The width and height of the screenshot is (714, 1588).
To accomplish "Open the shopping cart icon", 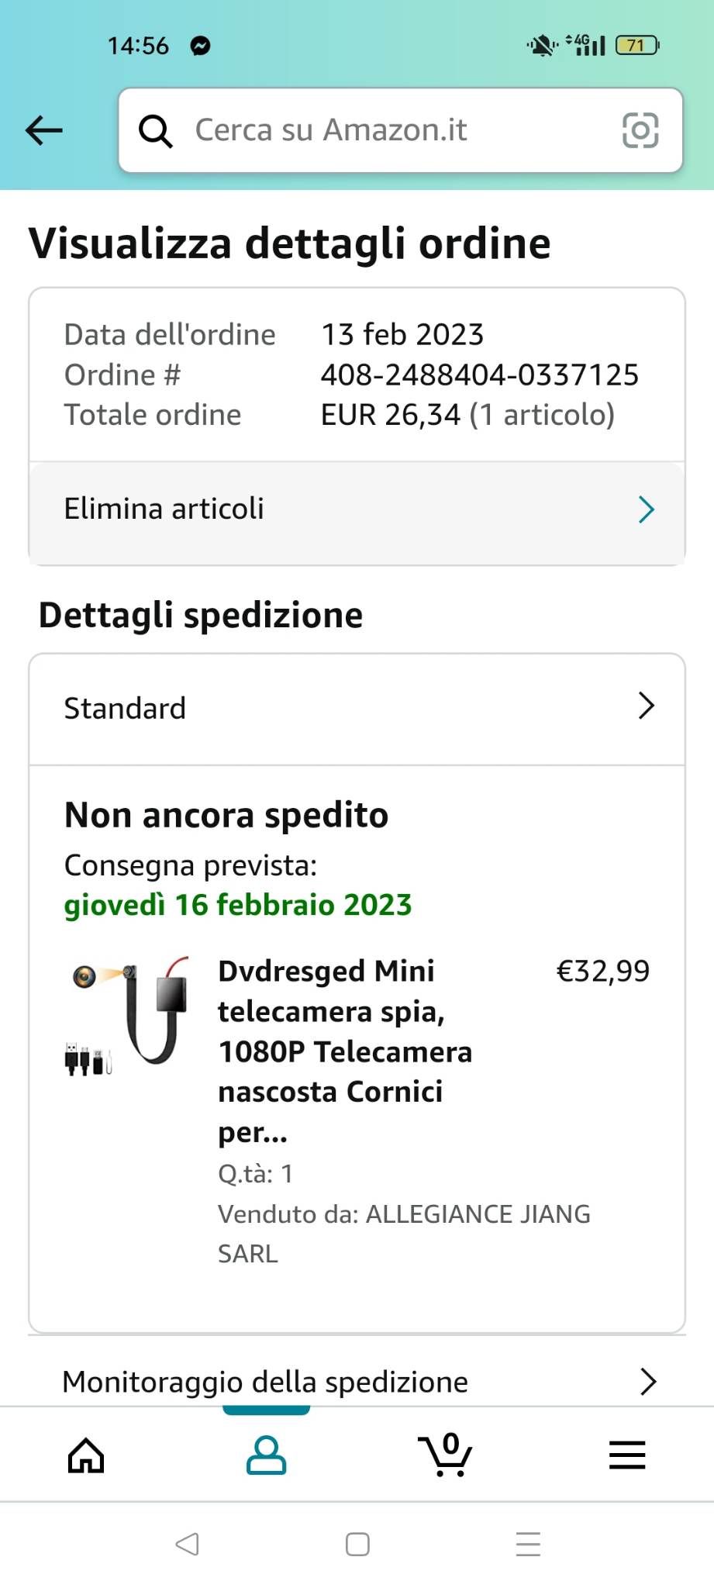I will click(446, 1455).
